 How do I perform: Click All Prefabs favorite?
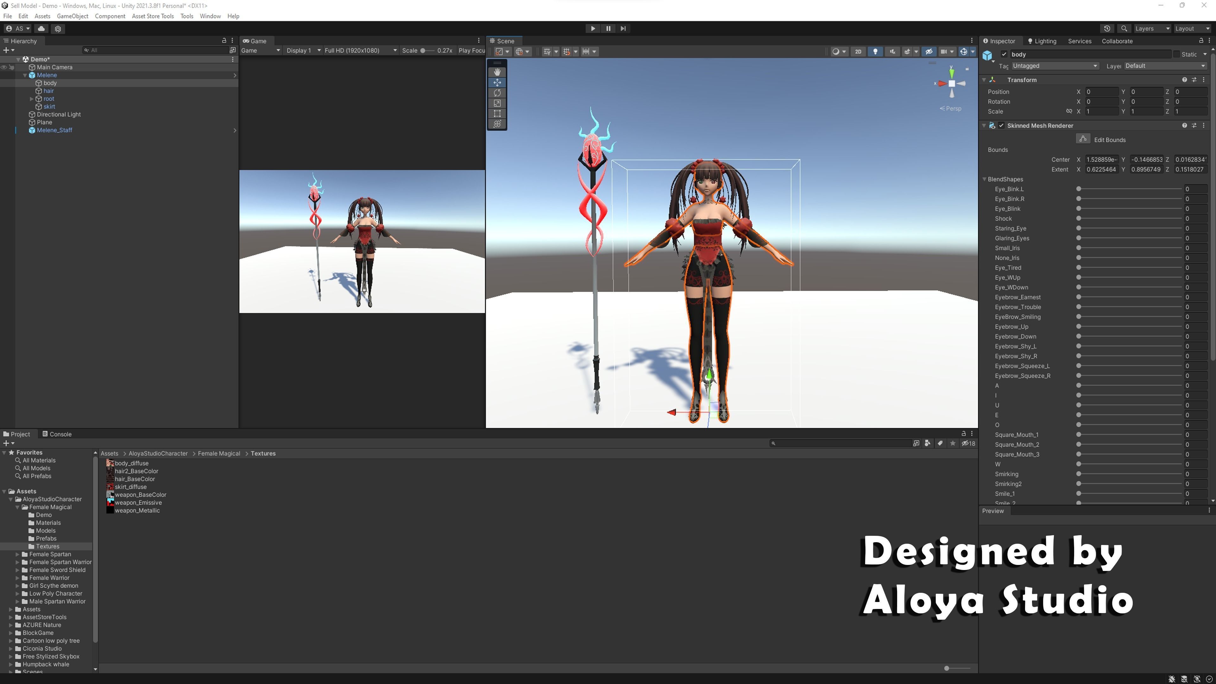click(37, 476)
